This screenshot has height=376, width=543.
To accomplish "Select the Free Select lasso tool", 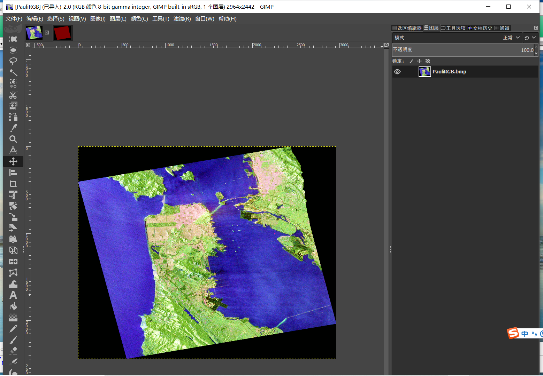I will 13,61.
